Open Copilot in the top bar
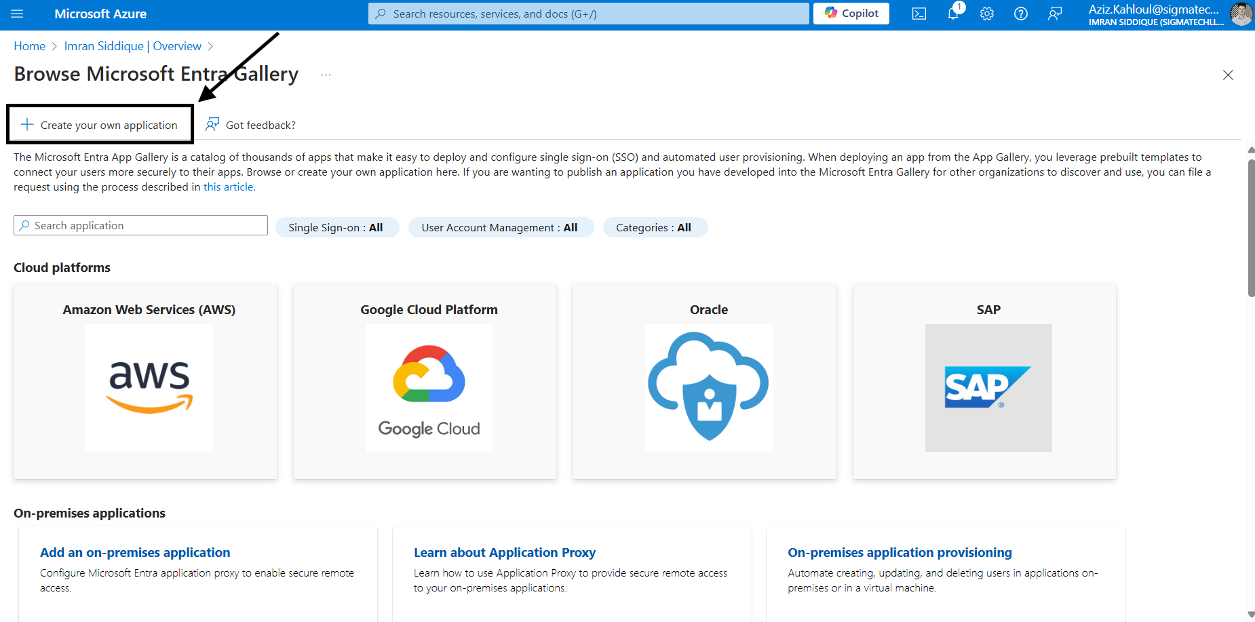 coord(851,14)
